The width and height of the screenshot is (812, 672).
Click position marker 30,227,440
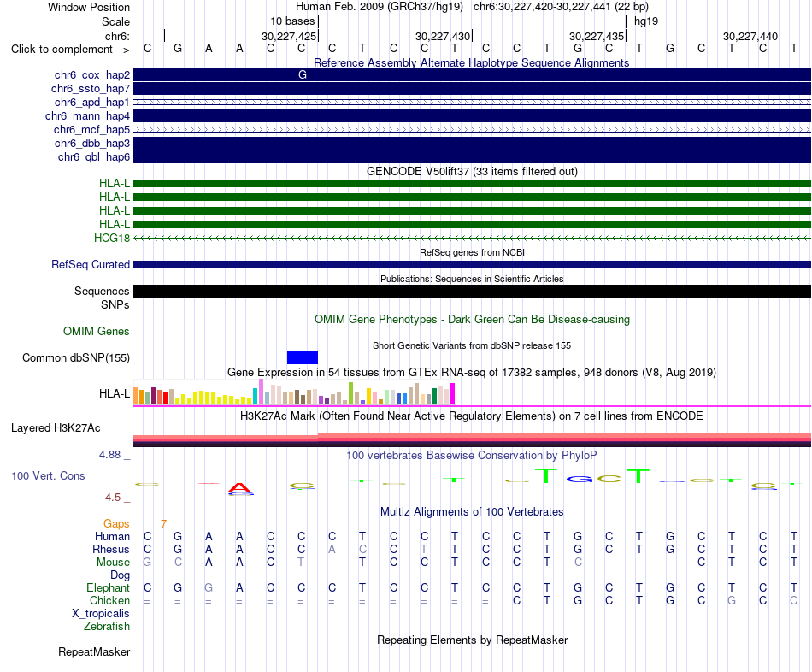[x=750, y=36]
